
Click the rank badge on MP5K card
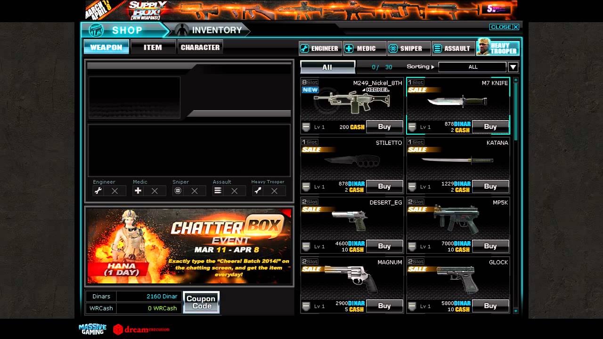coord(412,247)
